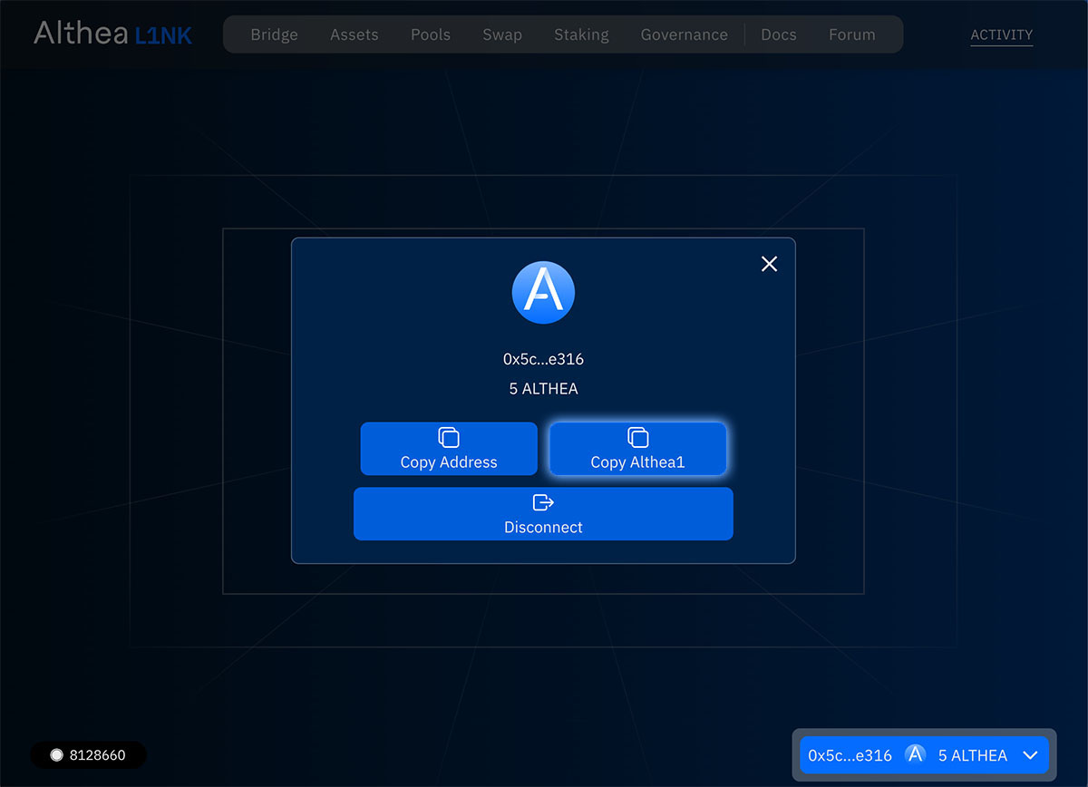Viewport: 1088px width, 787px height.
Task: Select Staking in the navigation bar
Action: pyautogui.click(x=581, y=34)
